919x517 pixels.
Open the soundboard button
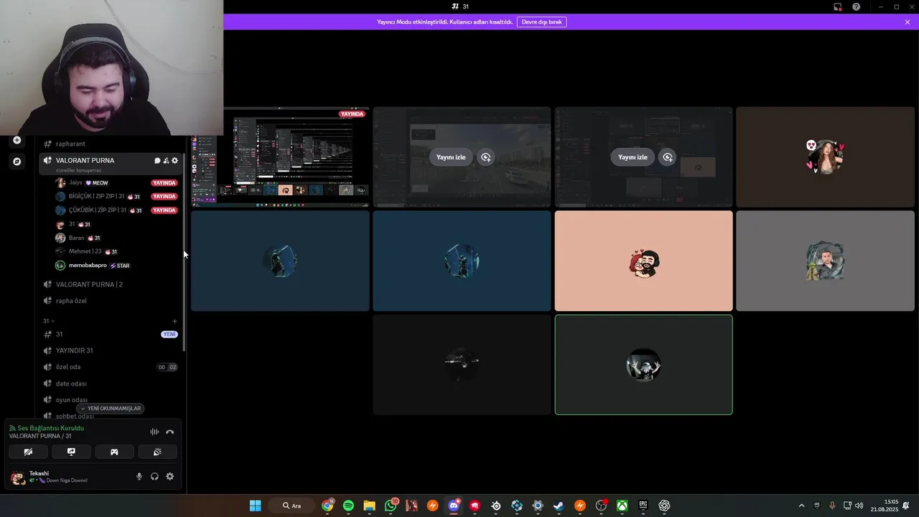pos(157,452)
